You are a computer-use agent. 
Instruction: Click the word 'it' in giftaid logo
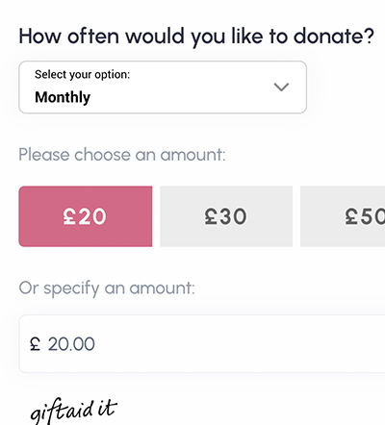[x=107, y=409]
